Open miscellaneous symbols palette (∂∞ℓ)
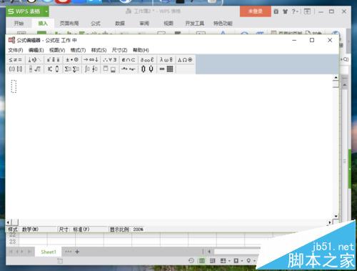 coord(147,60)
